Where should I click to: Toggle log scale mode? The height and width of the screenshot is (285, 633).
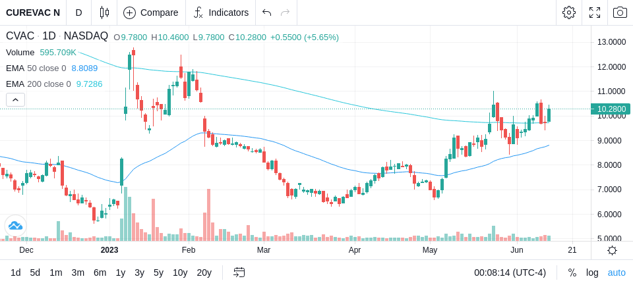pyautogui.click(x=592, y=272)
